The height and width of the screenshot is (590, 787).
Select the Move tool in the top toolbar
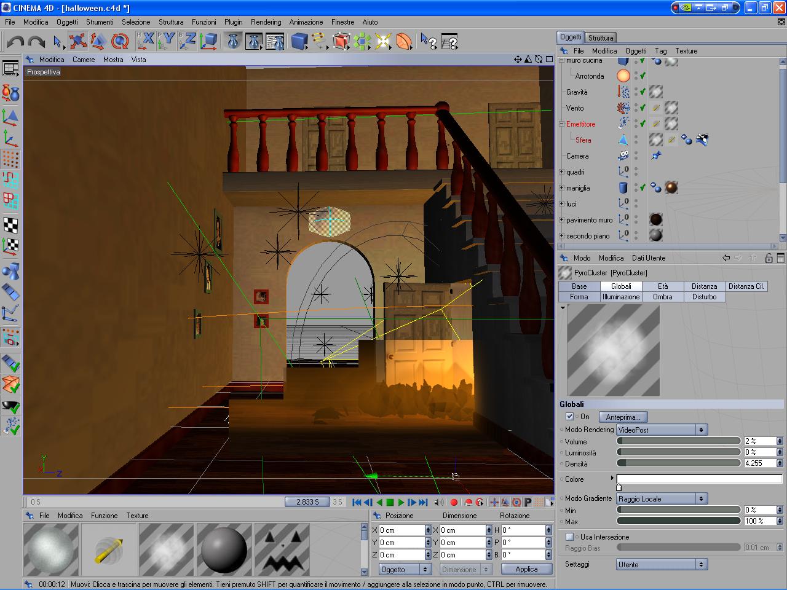click(78, 41)
